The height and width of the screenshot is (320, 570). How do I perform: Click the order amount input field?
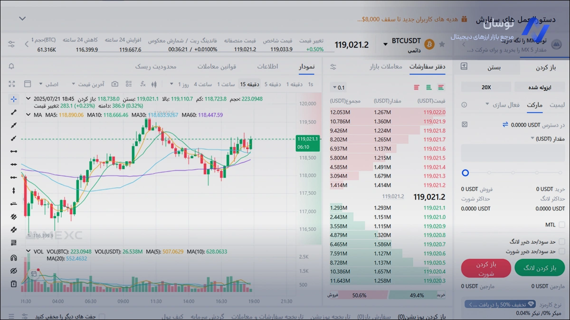coord(513,153)
